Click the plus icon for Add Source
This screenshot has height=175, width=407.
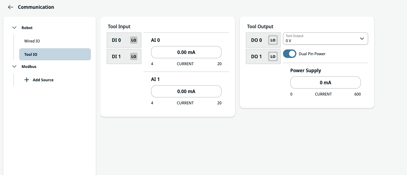click(27, 80)
